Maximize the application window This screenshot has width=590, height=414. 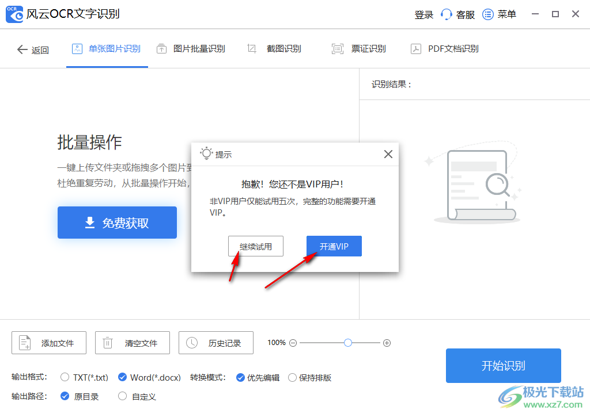555,14
